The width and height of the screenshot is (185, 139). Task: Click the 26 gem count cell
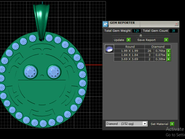149,51
